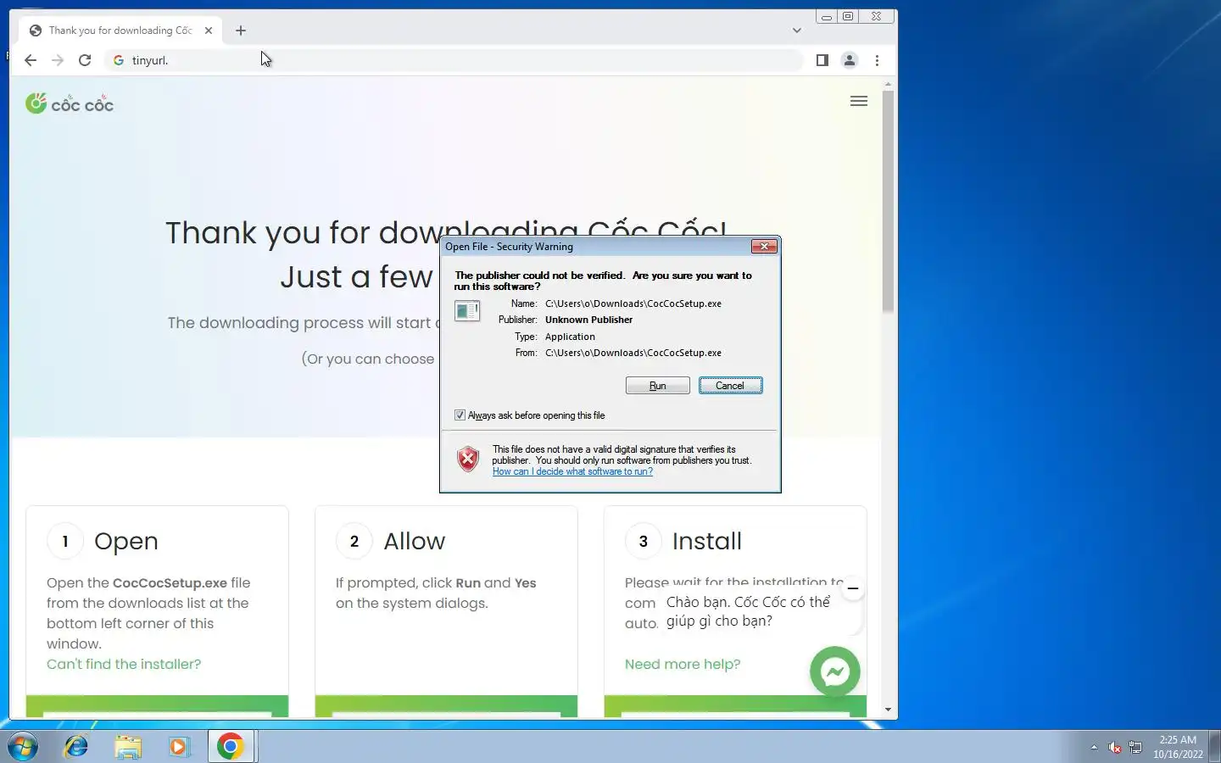
Task: Click the application file icon in the dialog
Action: [x=467, y=311]
